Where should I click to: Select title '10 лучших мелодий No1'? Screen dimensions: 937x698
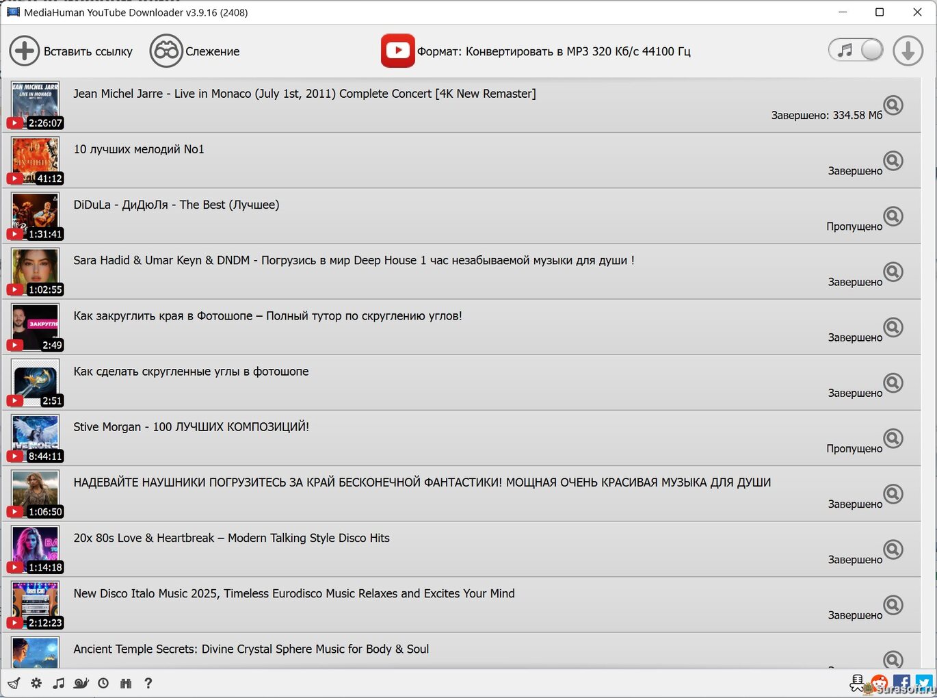coord(139,149)
